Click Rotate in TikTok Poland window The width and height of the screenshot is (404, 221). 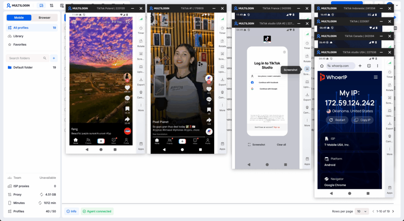pos(141,43)
